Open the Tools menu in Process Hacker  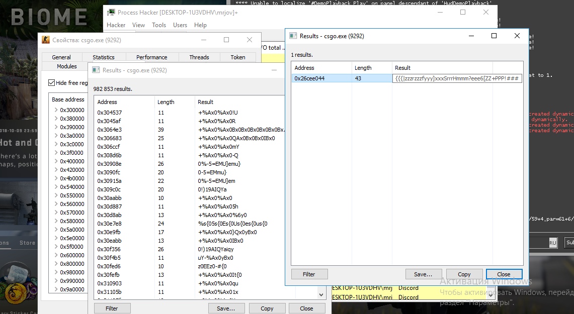159,25
